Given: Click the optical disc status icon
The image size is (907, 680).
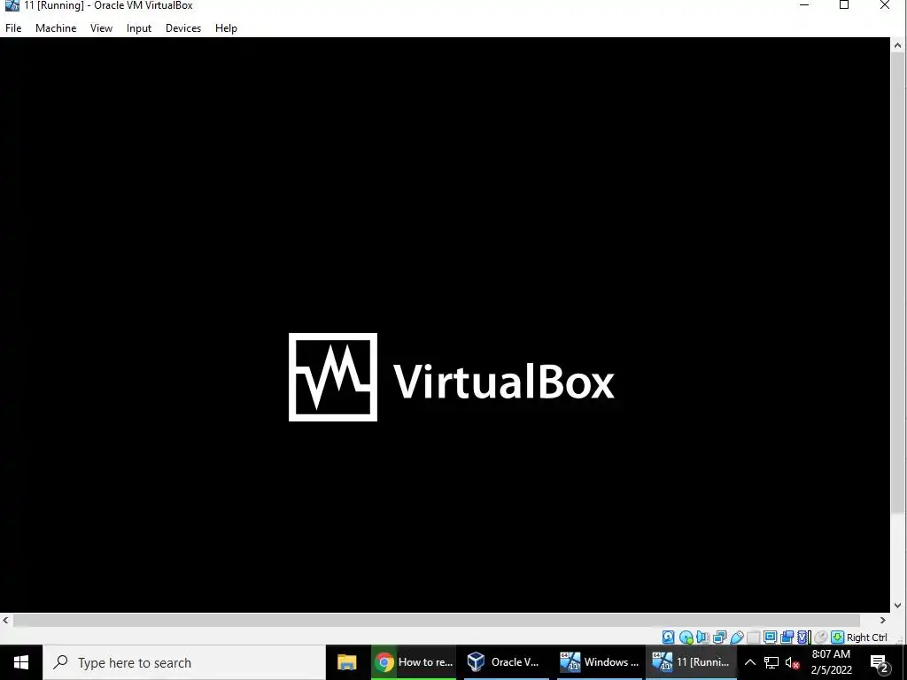Looking at the screenshot, I should (686, 637).
